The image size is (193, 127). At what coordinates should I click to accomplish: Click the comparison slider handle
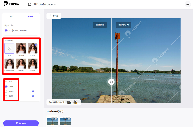111,82
